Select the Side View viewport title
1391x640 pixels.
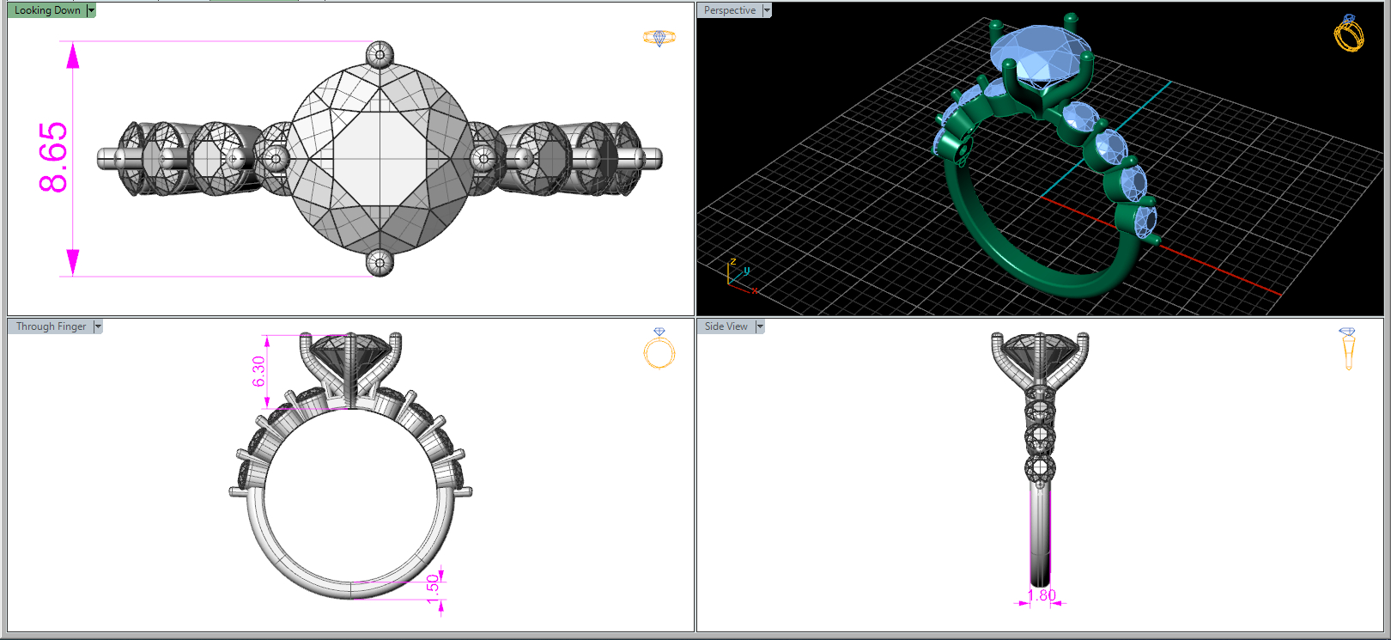(726, 326)
